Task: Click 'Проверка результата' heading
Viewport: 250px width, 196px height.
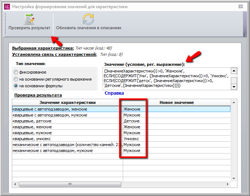Action: 38,95
